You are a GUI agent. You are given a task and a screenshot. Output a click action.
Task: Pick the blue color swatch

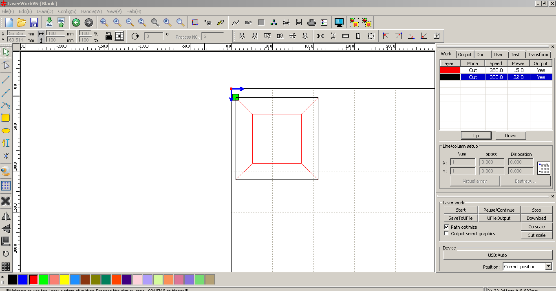(23, 279)
